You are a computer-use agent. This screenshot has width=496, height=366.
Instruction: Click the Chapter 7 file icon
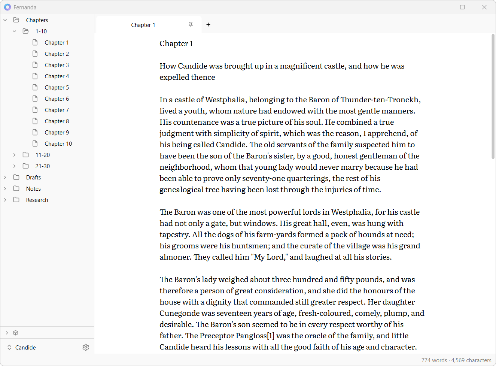tap(35, 110)
